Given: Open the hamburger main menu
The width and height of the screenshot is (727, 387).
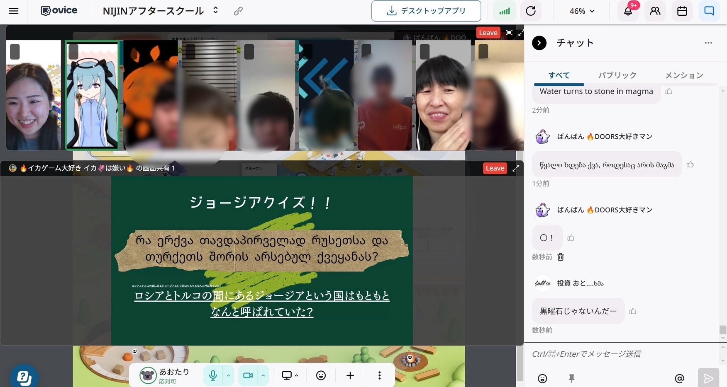Looking at the screenshot, I should [x=13, y=11].
